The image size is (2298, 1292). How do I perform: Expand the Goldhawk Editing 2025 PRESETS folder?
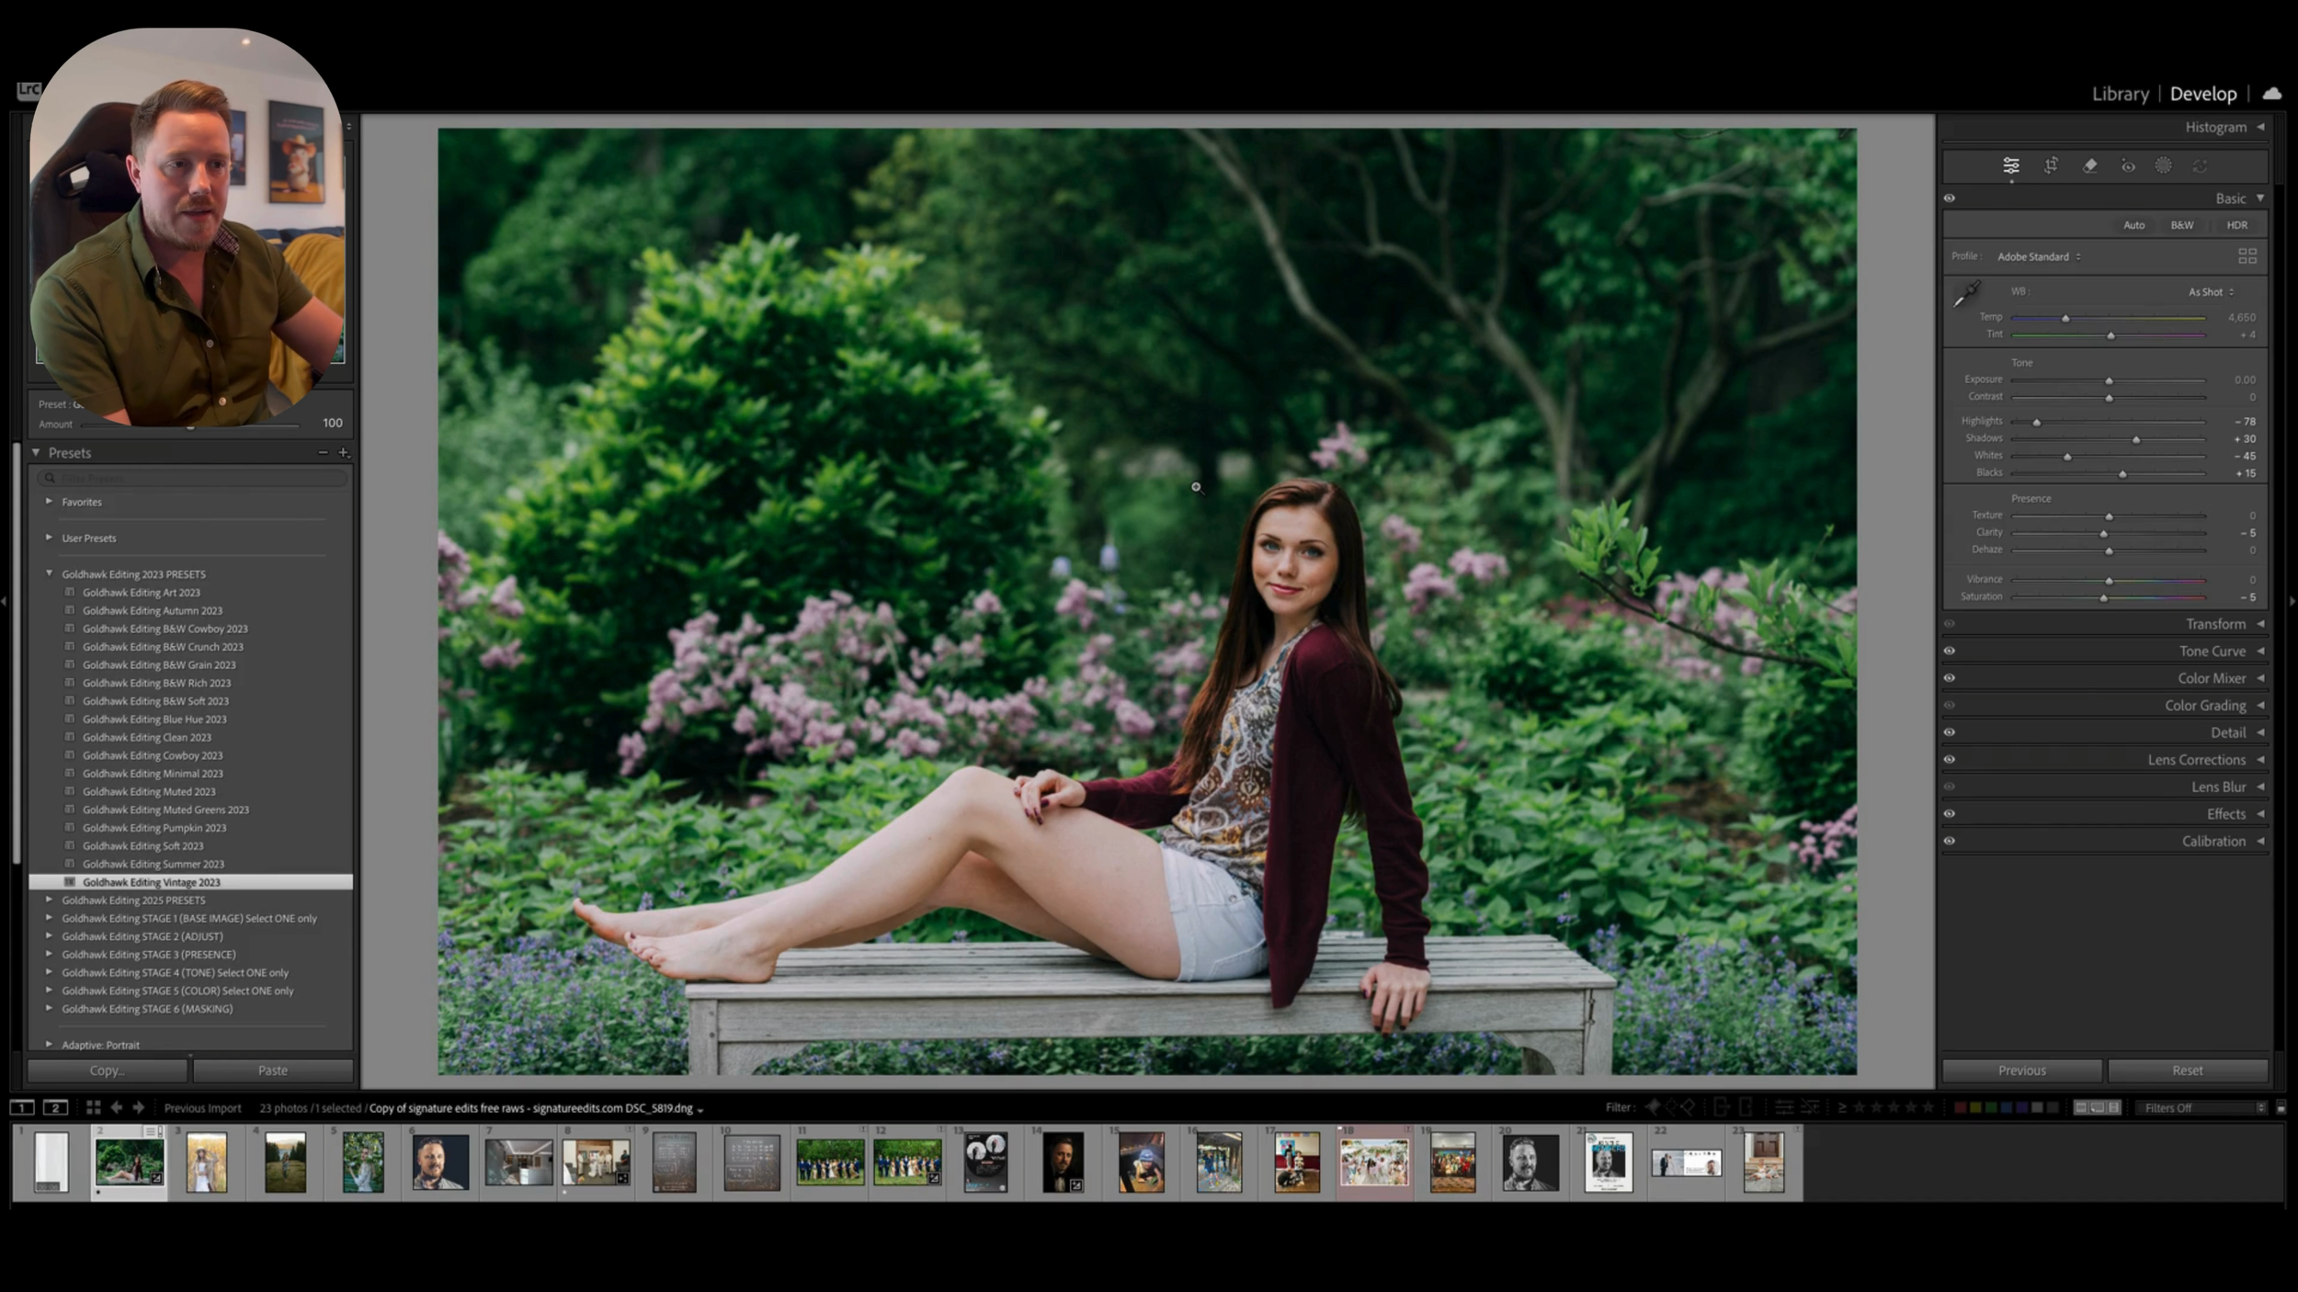(50, 900)
